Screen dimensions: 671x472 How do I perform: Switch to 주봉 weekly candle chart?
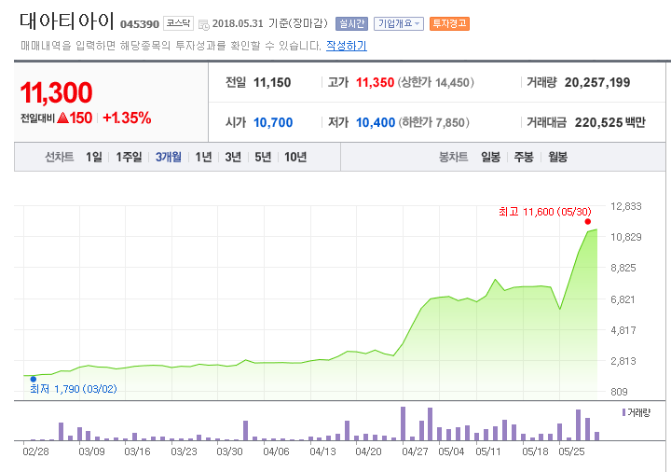click(524, 158)
